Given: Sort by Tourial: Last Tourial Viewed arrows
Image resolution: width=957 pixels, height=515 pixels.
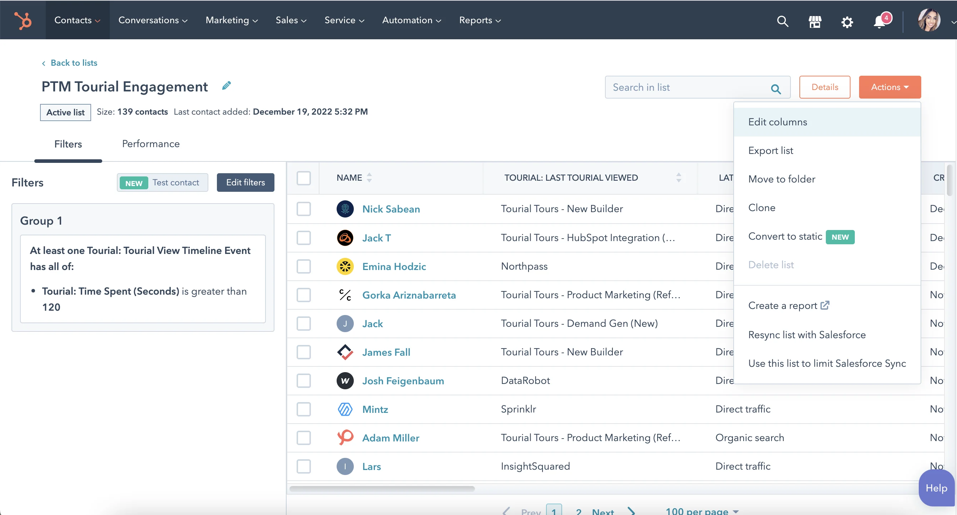Looking at the screenshot, I should point(678,177).
